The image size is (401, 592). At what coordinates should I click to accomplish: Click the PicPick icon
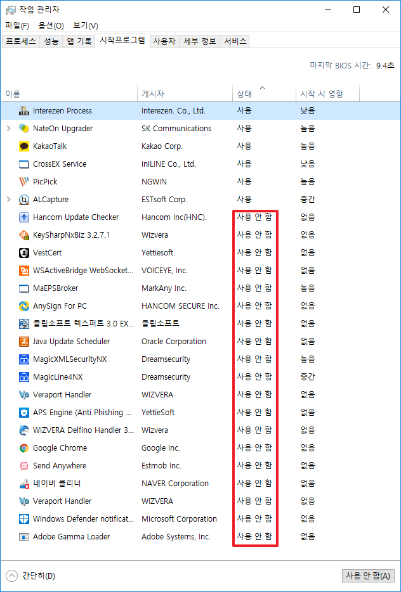click(24, 182)
